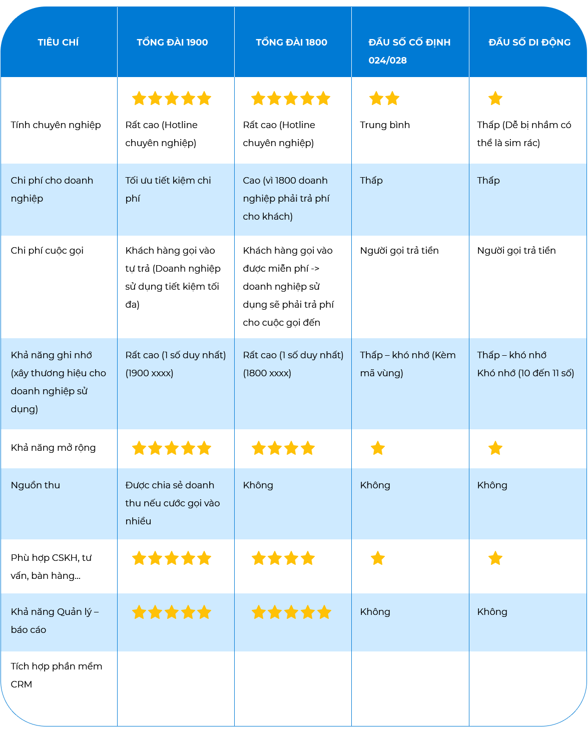The image size is (588, 734).
Task: Click the Nguồn thu row label
Action: pos(36,485)
